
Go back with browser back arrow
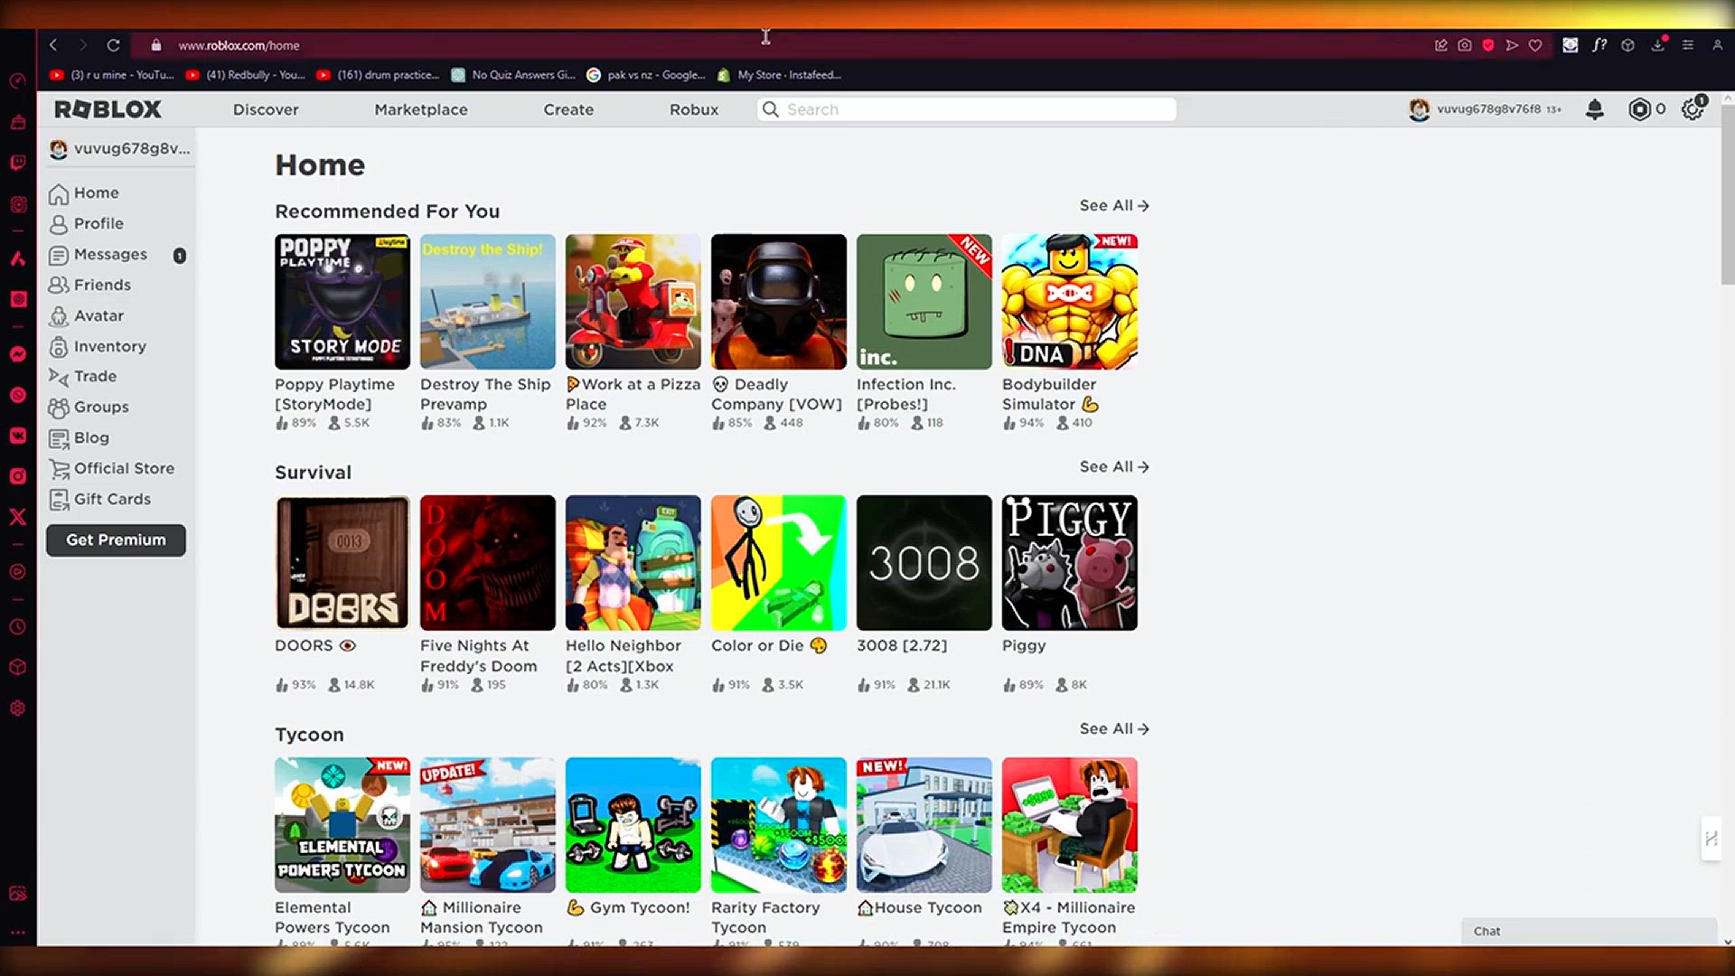53,45
